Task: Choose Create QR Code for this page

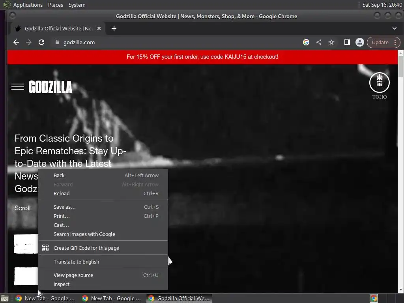Action: click(103, 248)
